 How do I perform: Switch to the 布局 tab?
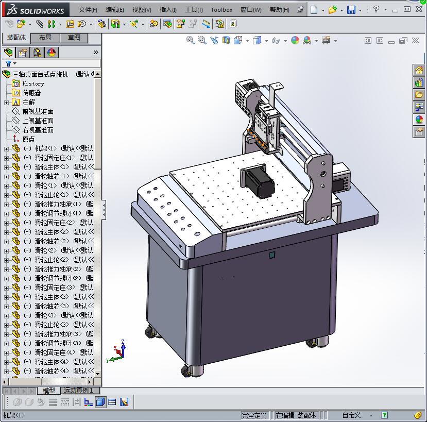tap(45, 38)
